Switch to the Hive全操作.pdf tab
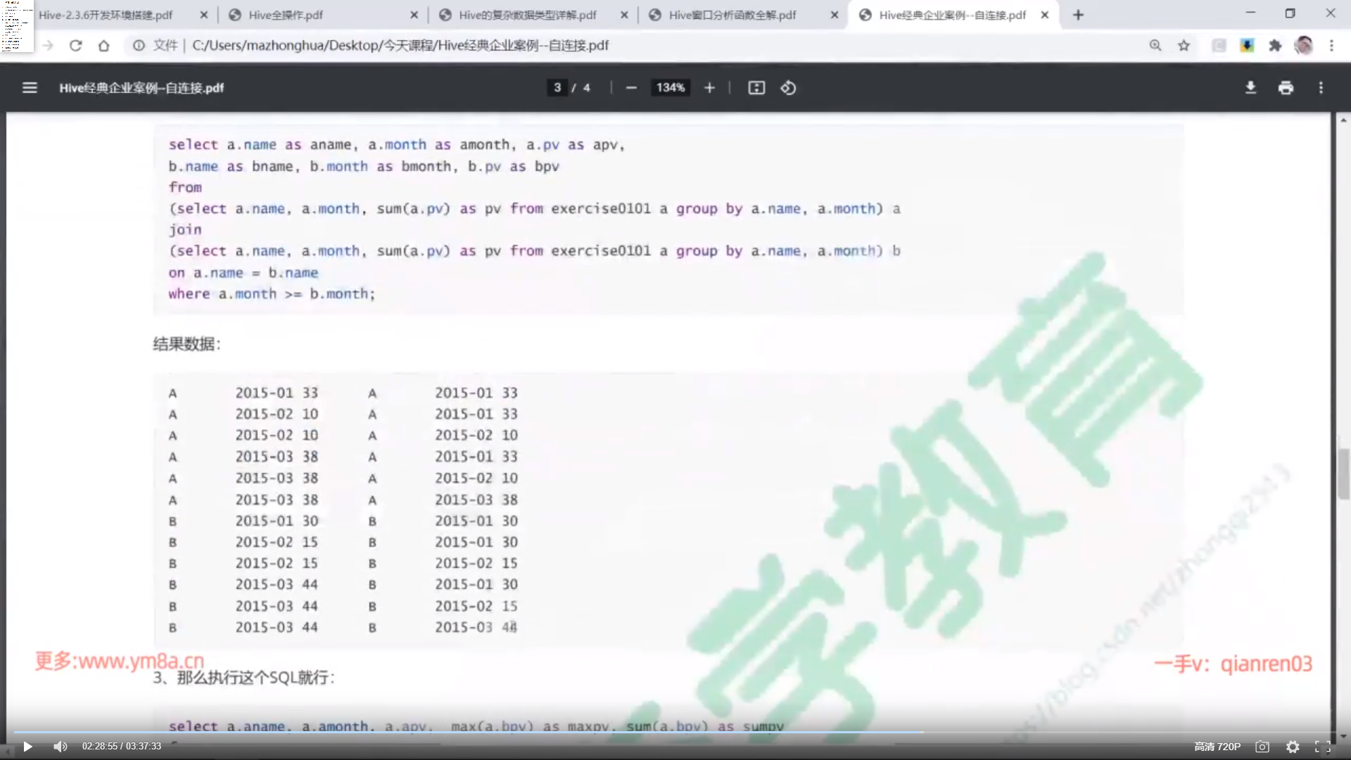The image size is (1351, 760). (x=286, y=15)
